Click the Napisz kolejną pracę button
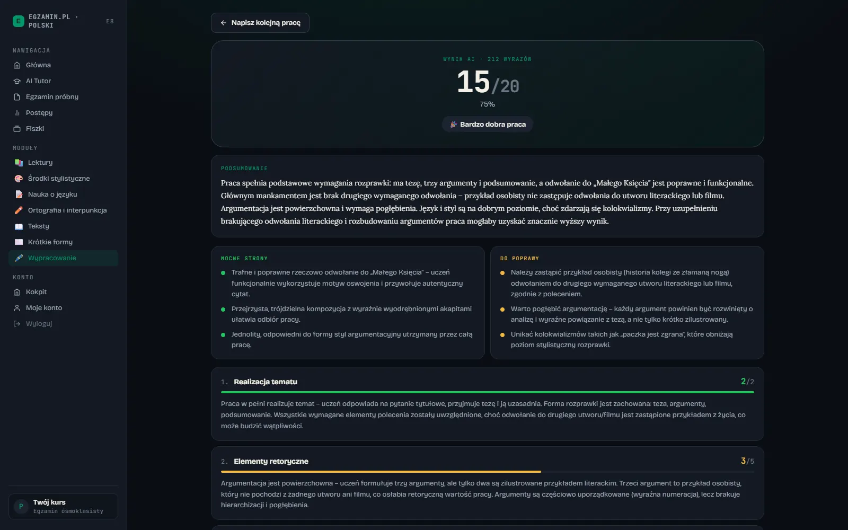 click(260, 23)
